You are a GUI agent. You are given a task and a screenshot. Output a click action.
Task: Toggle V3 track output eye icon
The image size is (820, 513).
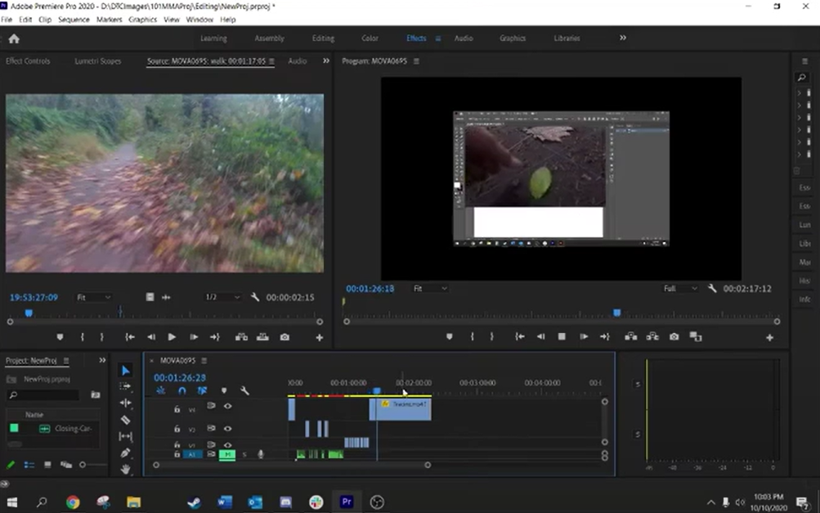228,406
